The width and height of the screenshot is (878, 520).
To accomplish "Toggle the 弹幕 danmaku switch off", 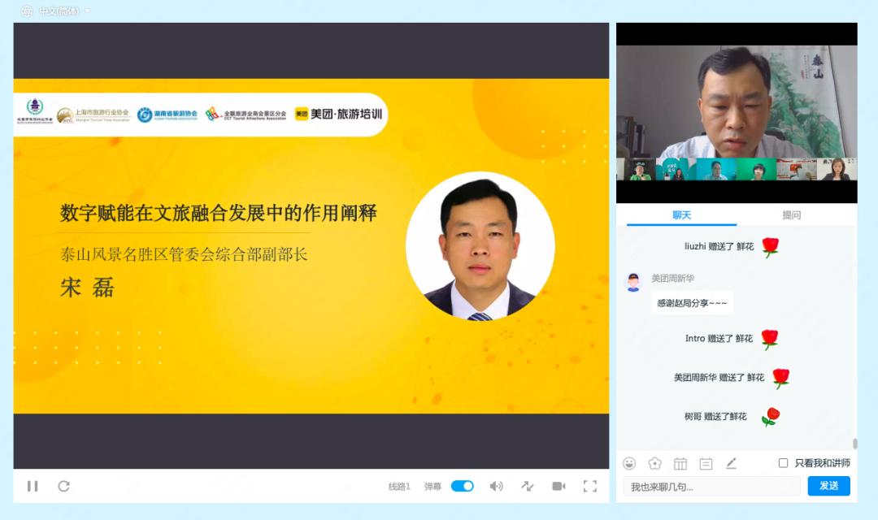I will 462,485.
